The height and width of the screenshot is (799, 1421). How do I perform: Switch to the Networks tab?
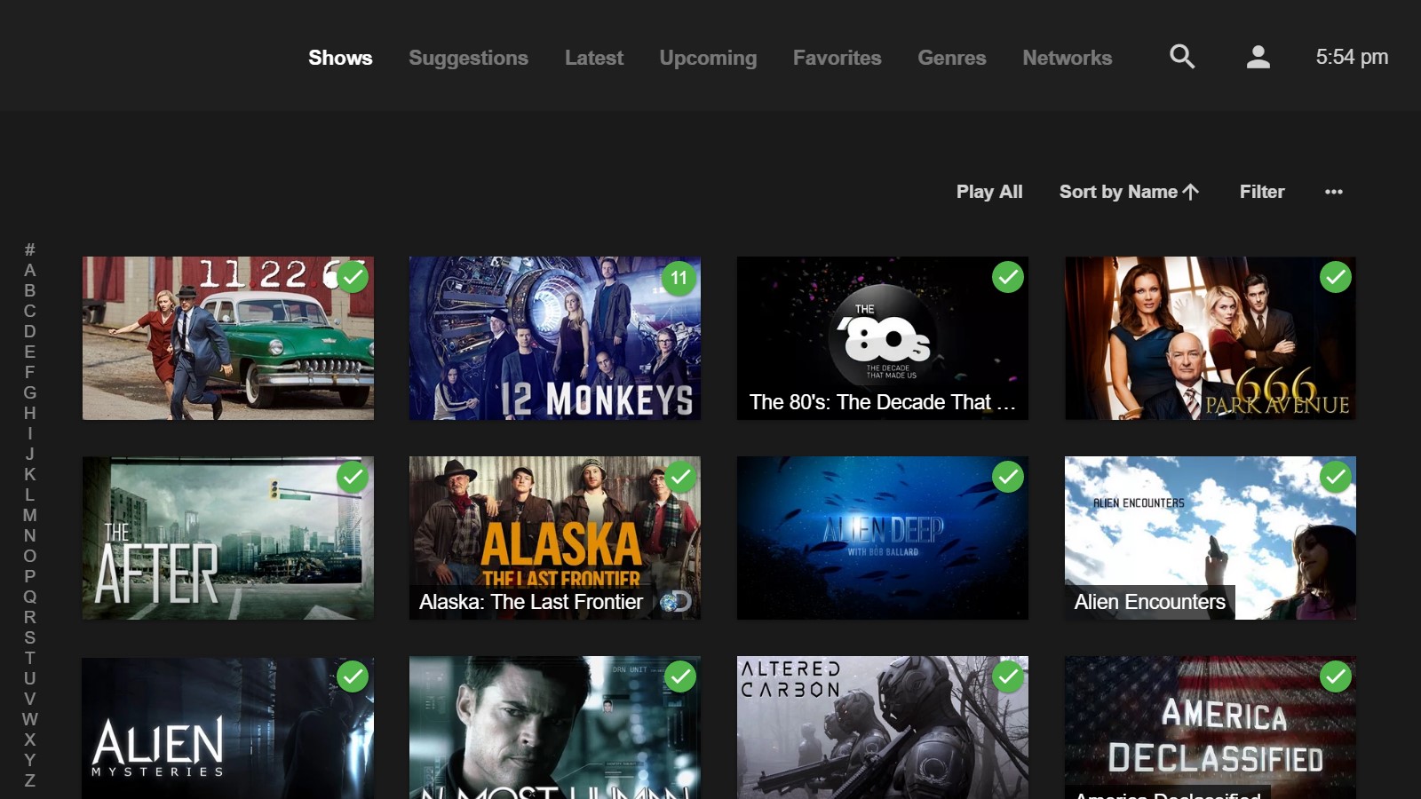(1067, 58)
